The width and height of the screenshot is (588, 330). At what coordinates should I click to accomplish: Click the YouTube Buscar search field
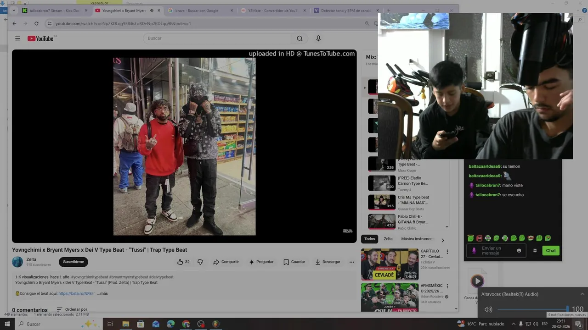click(217, 38)
